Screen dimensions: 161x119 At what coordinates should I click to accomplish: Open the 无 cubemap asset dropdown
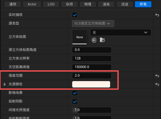point(121,32)
